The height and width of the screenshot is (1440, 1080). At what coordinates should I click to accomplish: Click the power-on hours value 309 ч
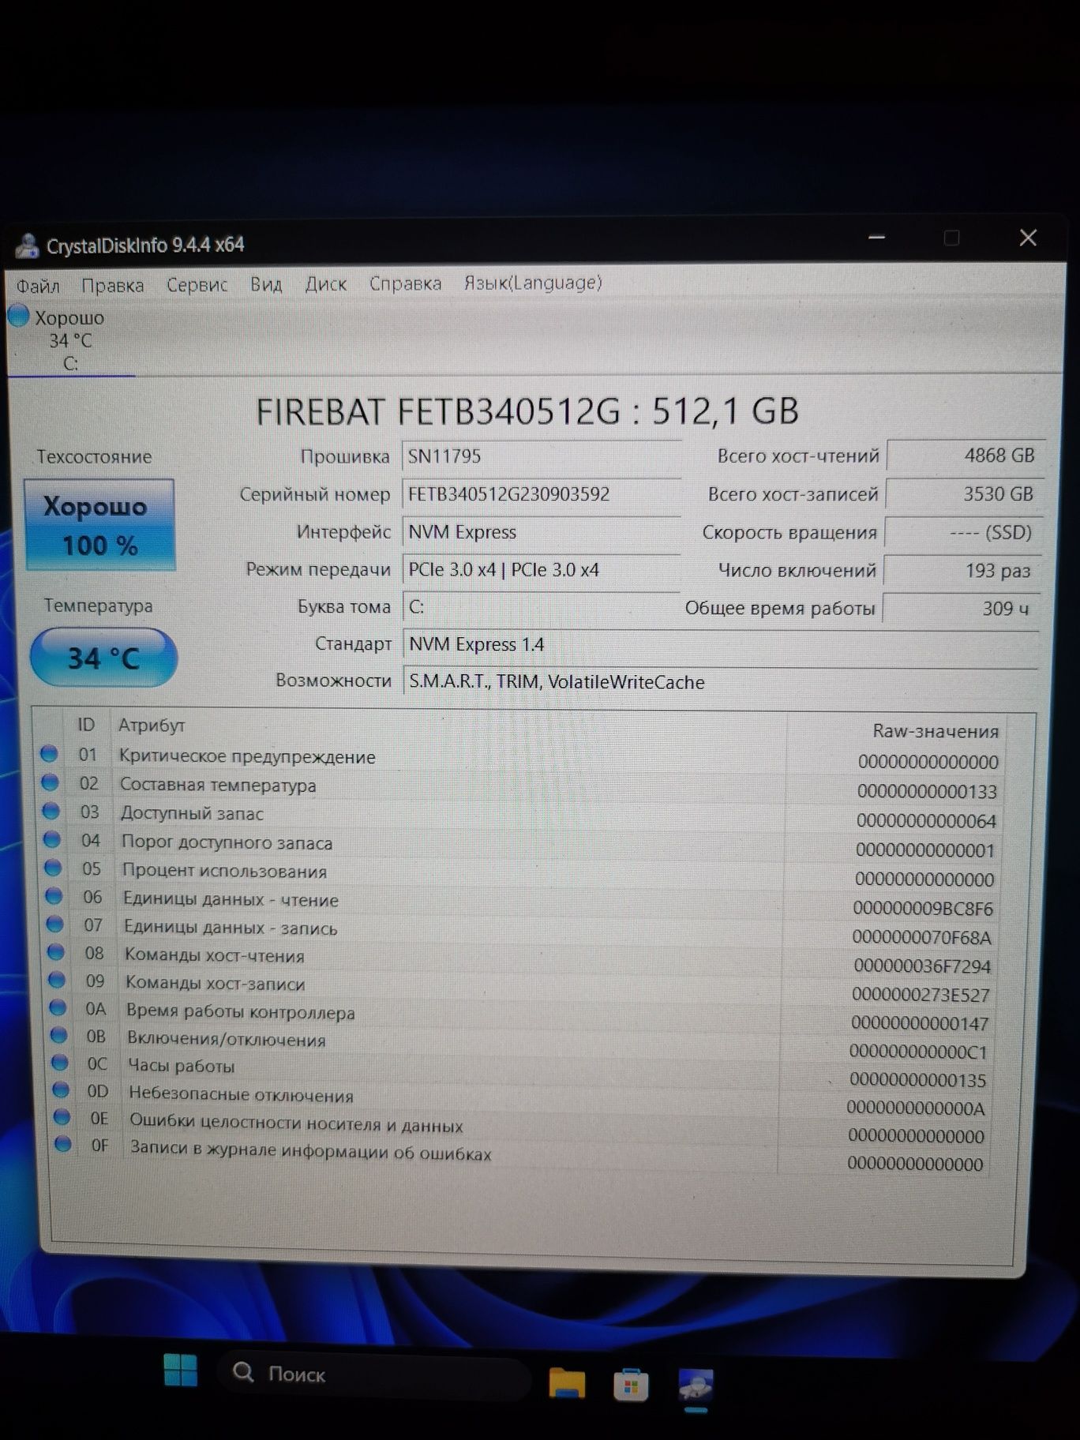click(x=962, y=608)
